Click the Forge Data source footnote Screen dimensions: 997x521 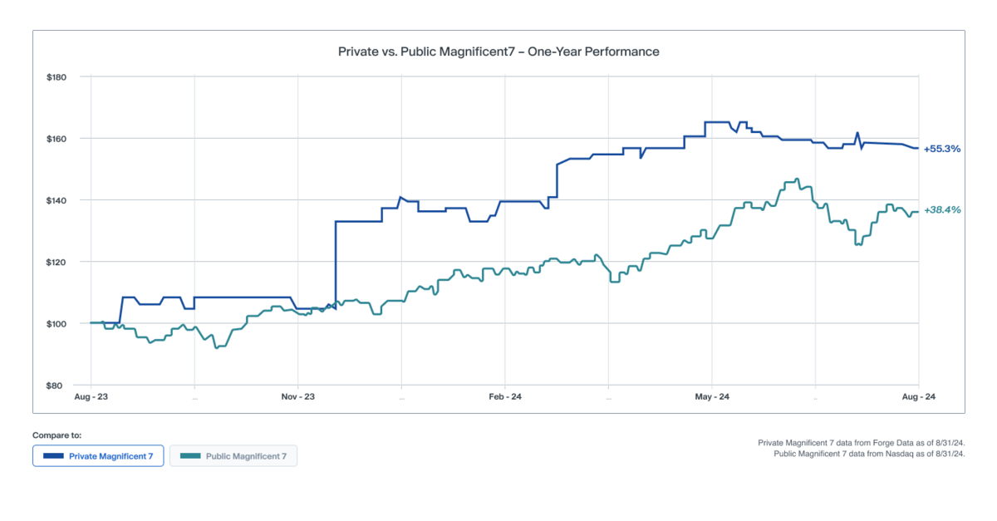pyautogui.click(x=861, y=444)
